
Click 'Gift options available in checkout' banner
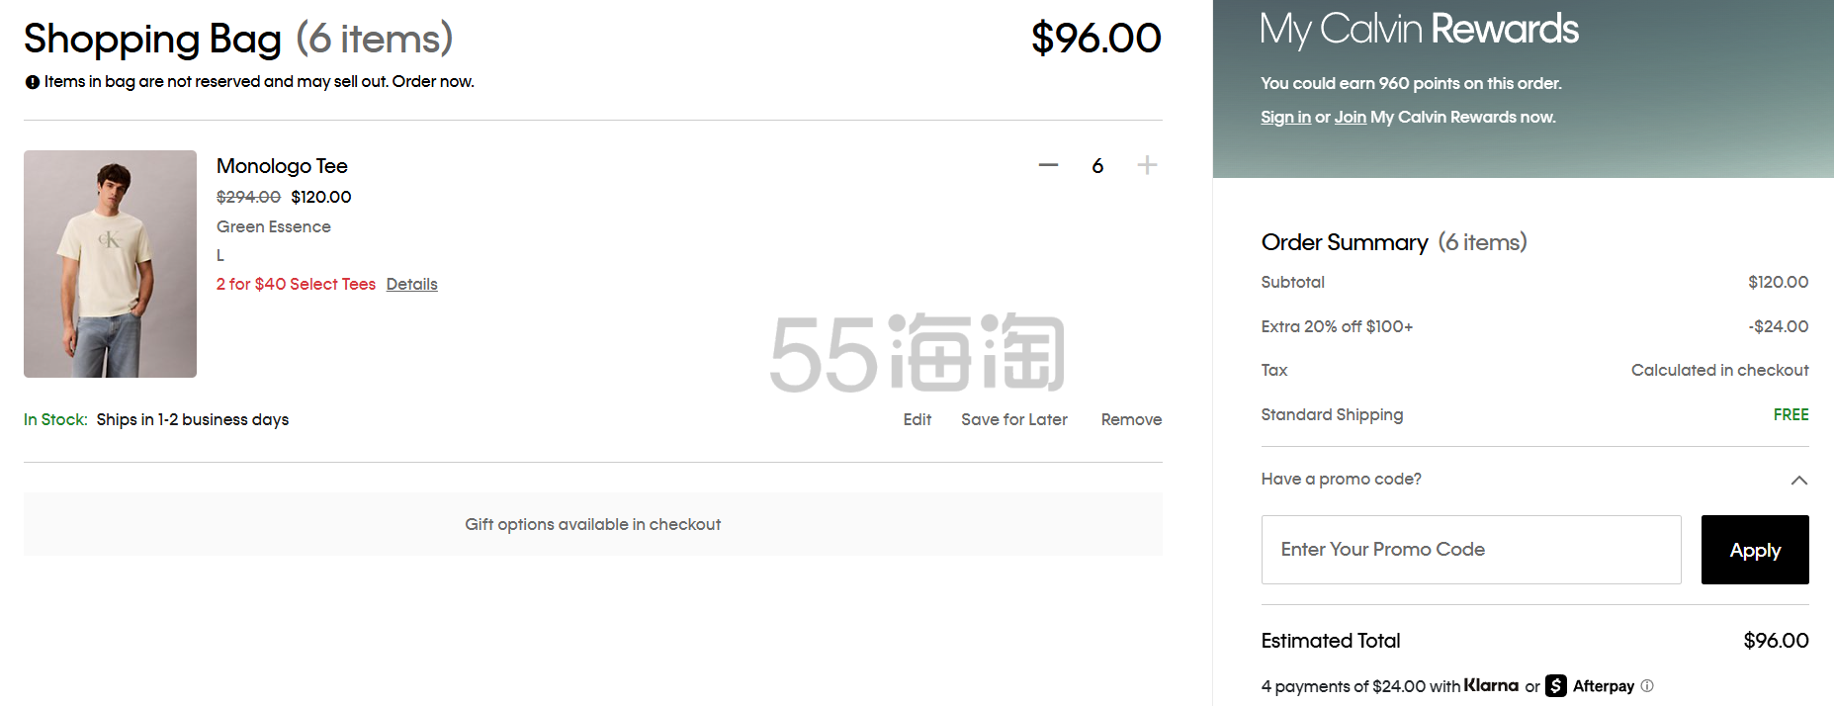[593, 524]
